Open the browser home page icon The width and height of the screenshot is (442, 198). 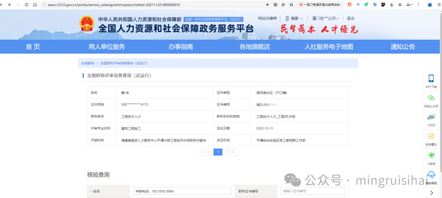35,5
